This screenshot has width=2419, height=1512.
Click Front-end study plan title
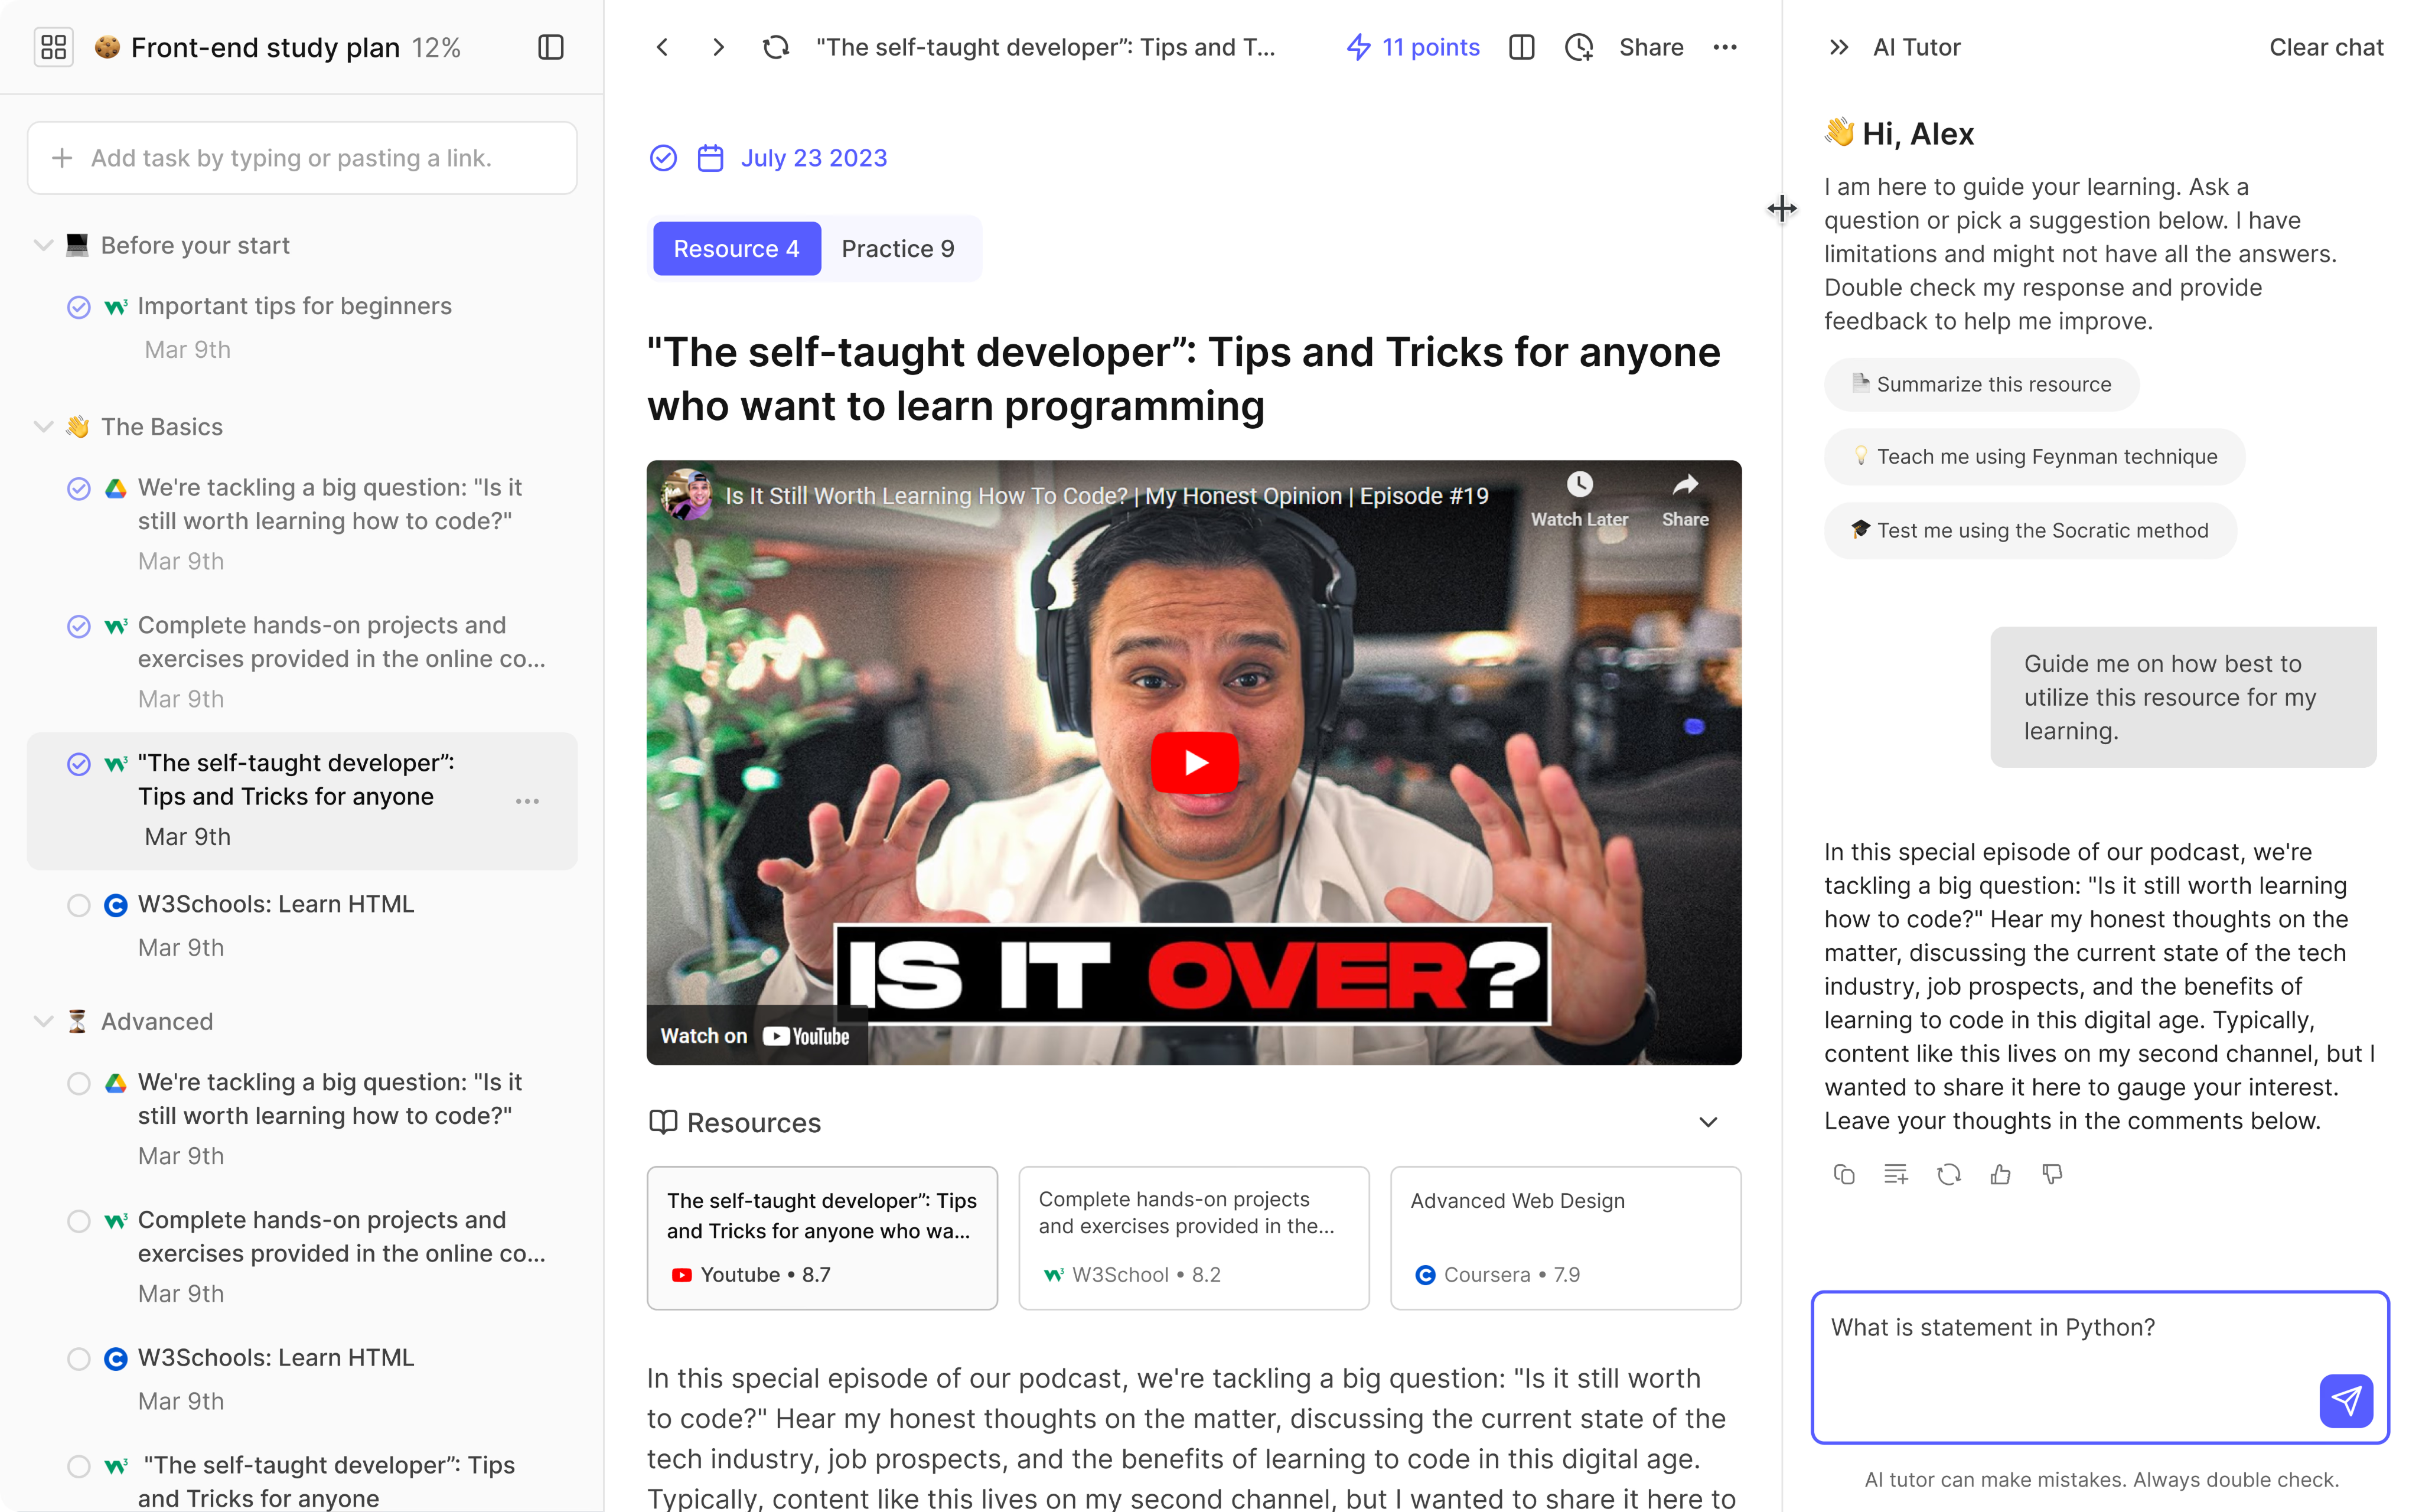click(266, 47)
